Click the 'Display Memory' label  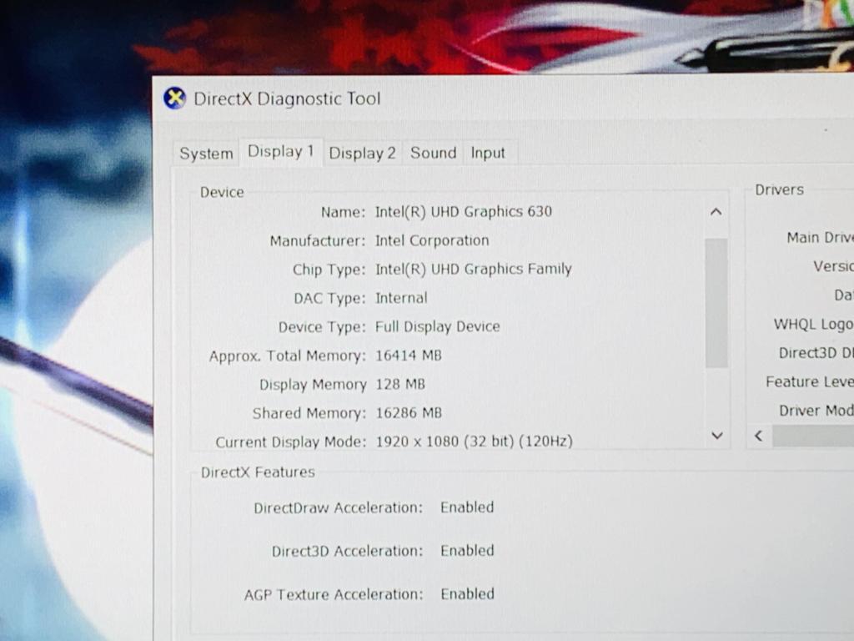[313, 385]
